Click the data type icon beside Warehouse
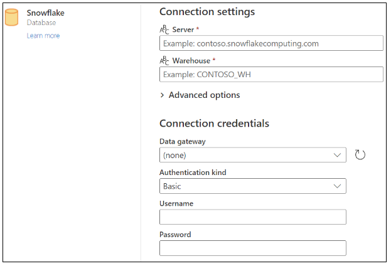 coord(164,61)
